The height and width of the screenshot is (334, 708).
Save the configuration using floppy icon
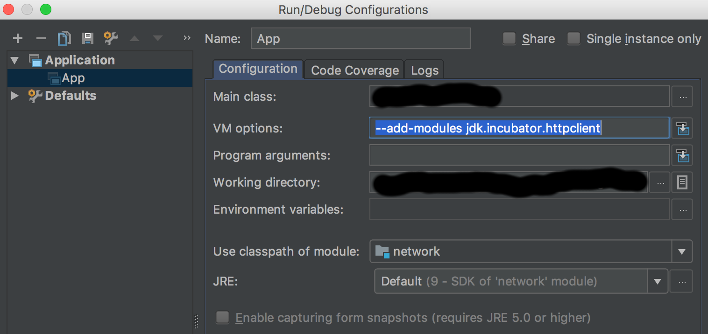tap(87, 38)
